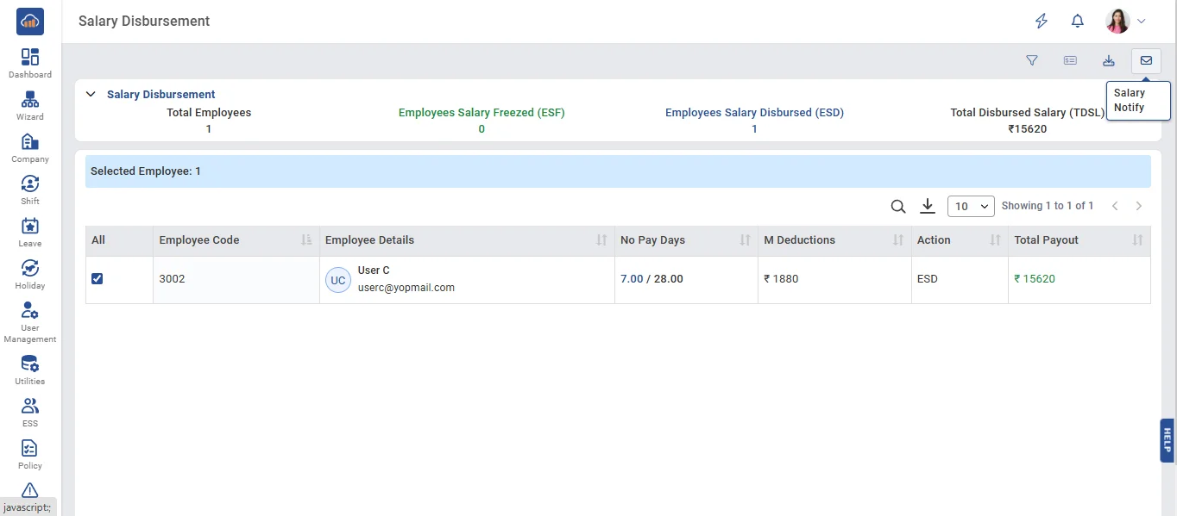Uncheck the checkbox for employee 3002
This screenshot has width=1177, height=516.
coord(98,279)
